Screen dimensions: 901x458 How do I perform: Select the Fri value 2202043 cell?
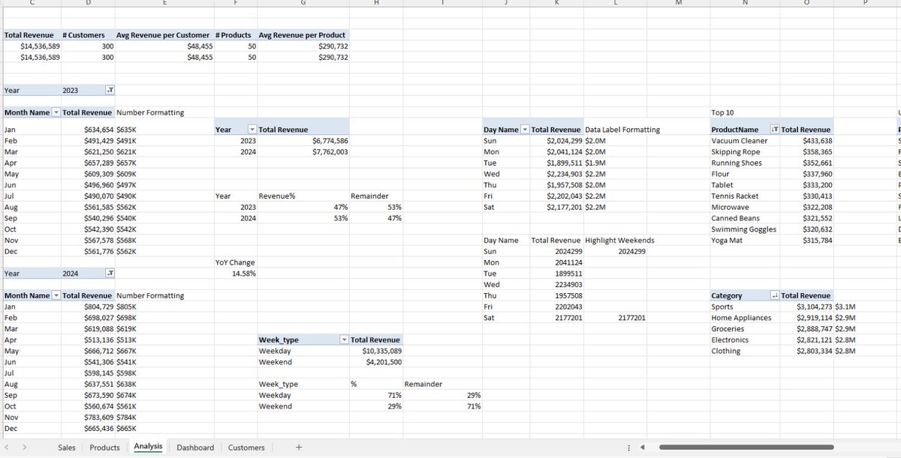click(556, 307)
